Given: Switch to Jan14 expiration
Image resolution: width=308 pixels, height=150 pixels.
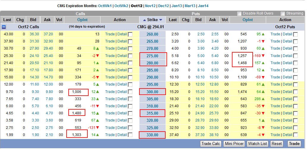Looking at the screenshot, I should [203, 6].
